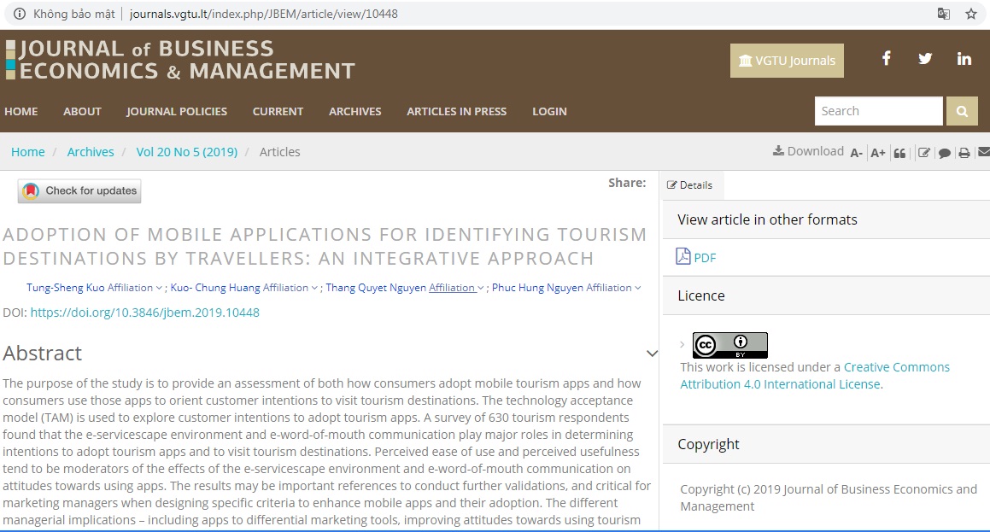Open the article DOI link

(144, 313)
